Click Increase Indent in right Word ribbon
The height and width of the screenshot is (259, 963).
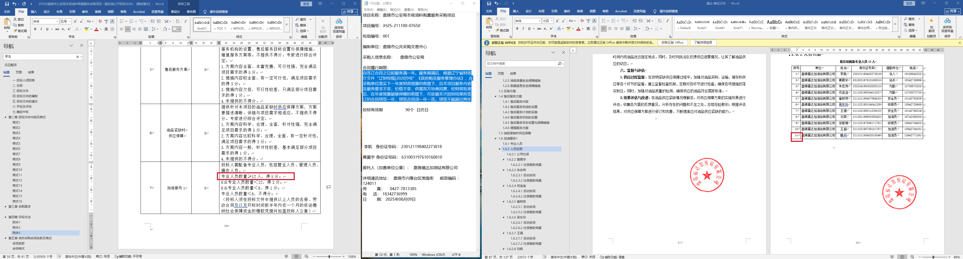pyautogui.click(x=640, y=21)
